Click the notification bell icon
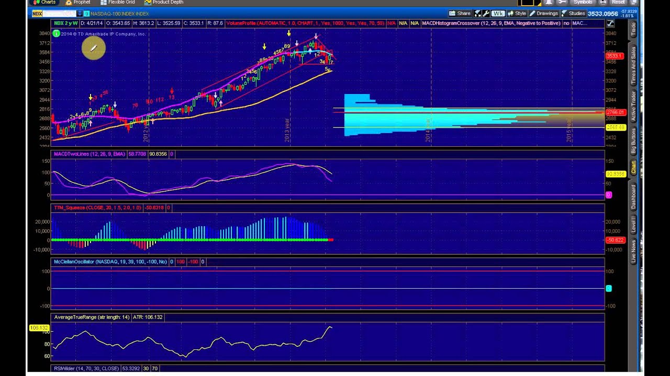670x376 pixels. (x=548, y=2)
